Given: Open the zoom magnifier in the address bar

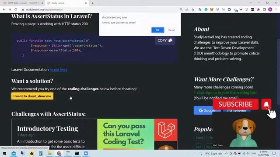Looking at the screenshot, I should pyautogui.click(x=181, y=10).
